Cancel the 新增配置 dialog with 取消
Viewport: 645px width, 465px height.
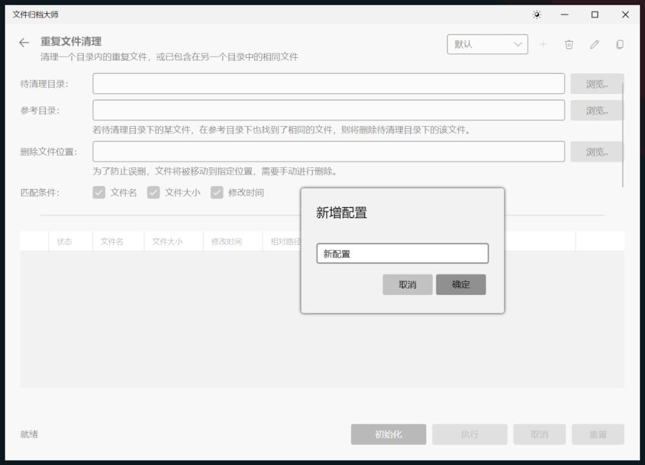[407, 284]
